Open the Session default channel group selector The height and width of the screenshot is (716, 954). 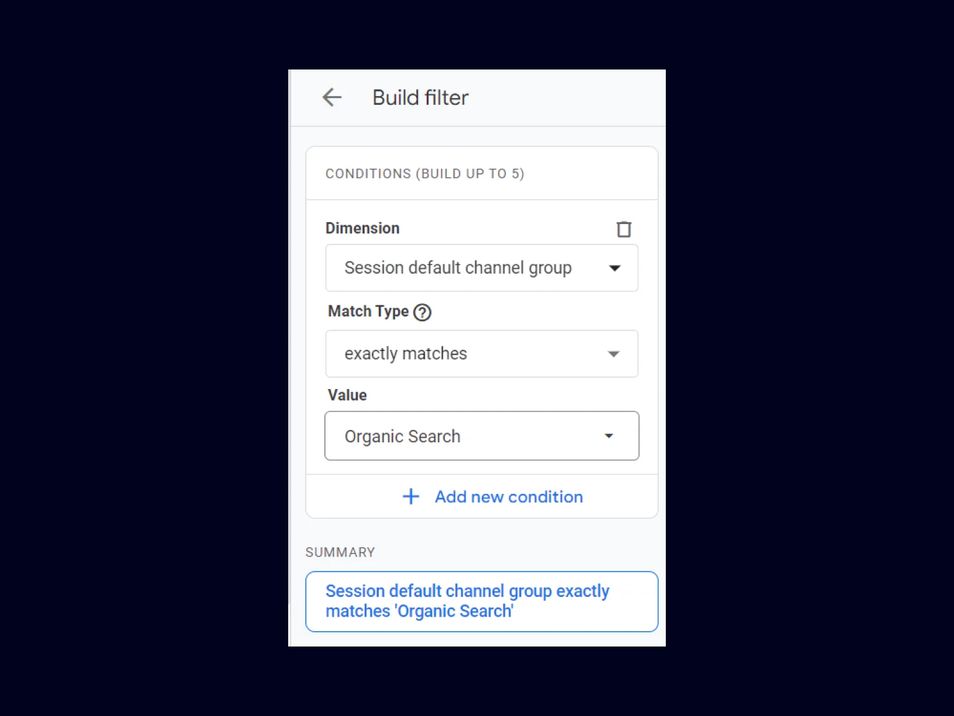481,268
